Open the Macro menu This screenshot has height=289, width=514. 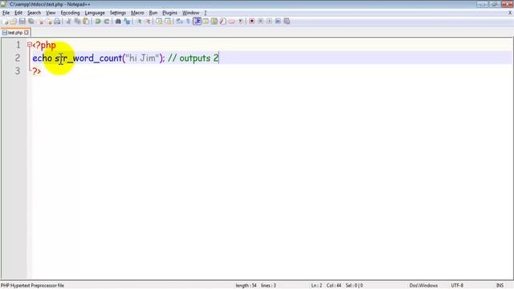pos(137,13)
